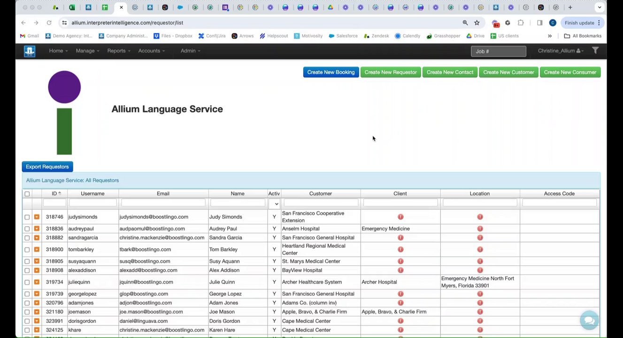Open the Active column filter dropdown
Screen dimensions: 623x338
click(274, 203)
